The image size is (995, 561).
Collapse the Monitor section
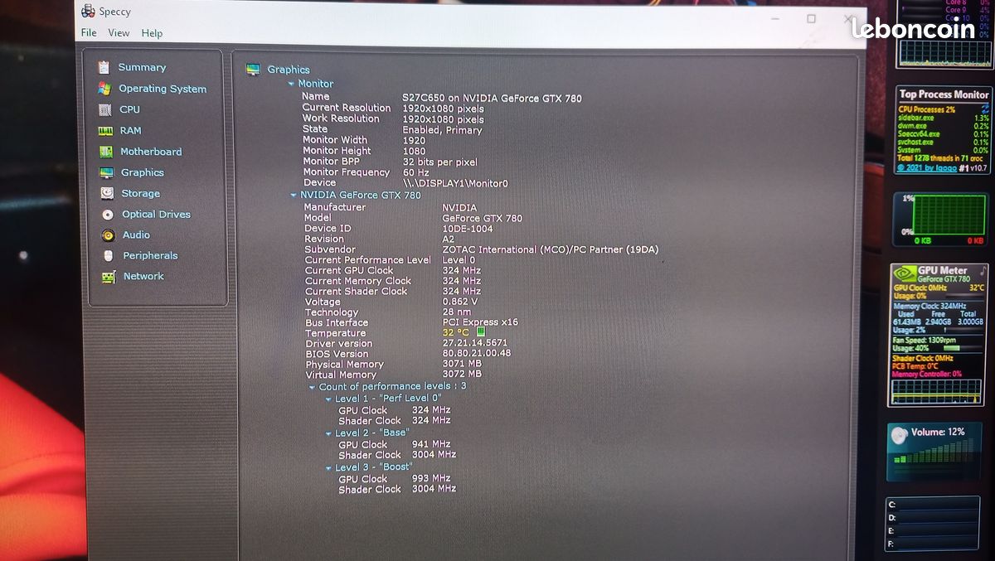point(291,84)
